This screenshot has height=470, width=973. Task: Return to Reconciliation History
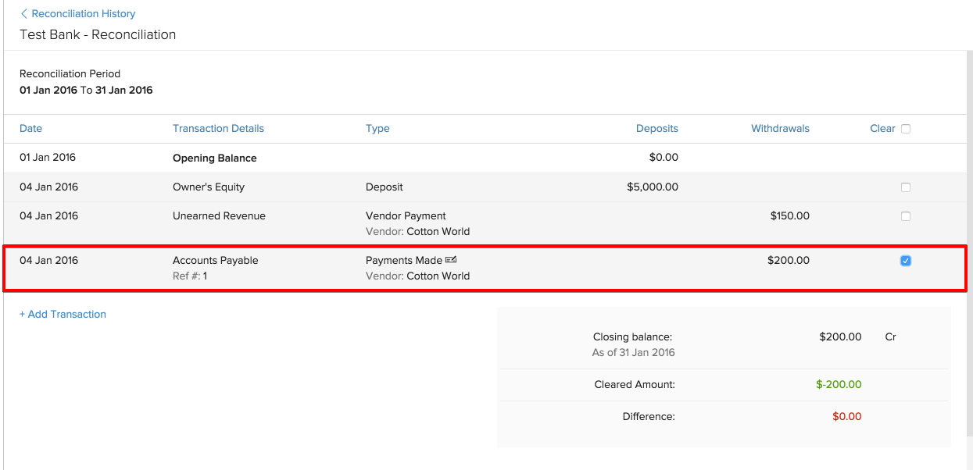click(82, 13)
